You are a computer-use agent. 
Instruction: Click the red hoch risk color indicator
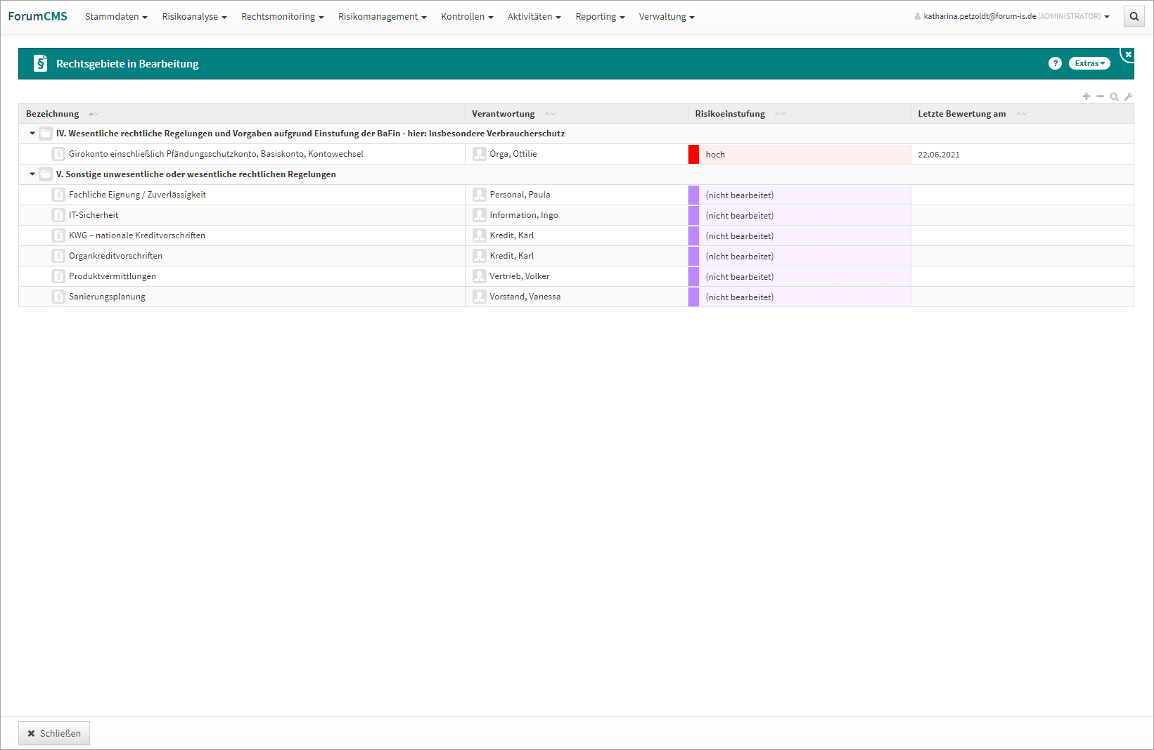(x=693, y=155)
